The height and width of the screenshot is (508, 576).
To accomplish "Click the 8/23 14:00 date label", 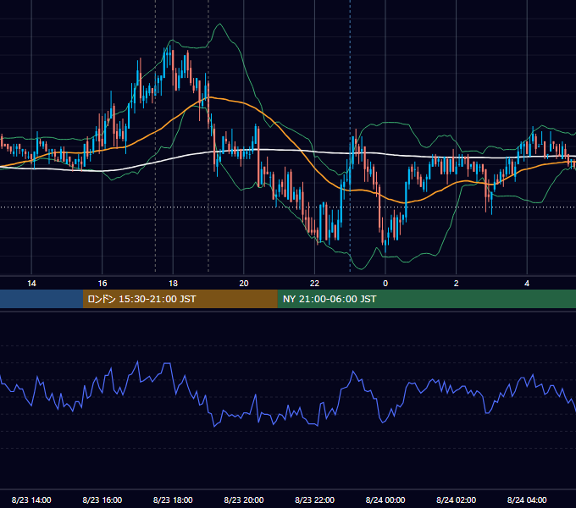I will pyautogui.click(x=31, y=500).
